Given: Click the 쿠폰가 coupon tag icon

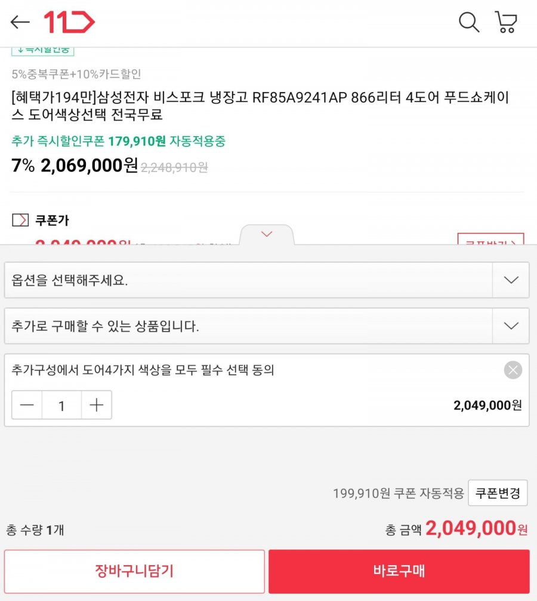Looking at the screenshot, I should coord(20,220).
